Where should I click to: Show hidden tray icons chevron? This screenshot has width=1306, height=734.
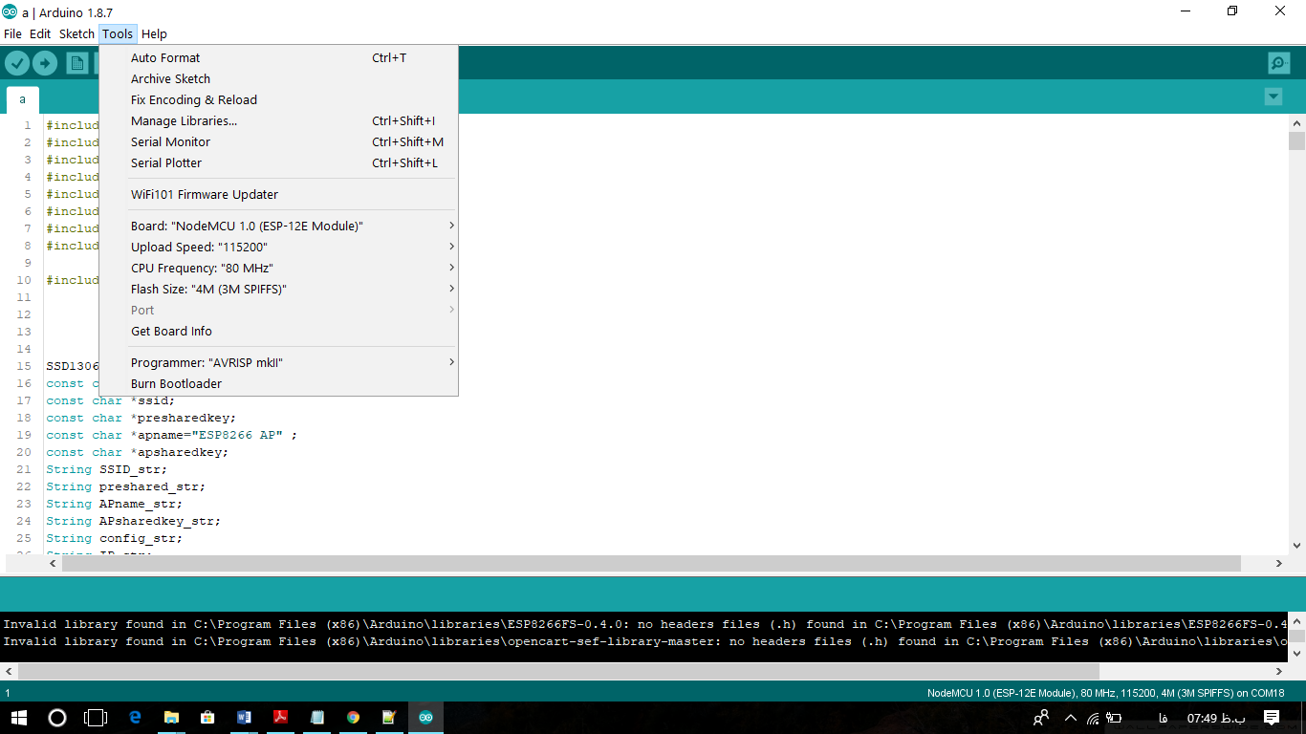tap(1070, 718)
